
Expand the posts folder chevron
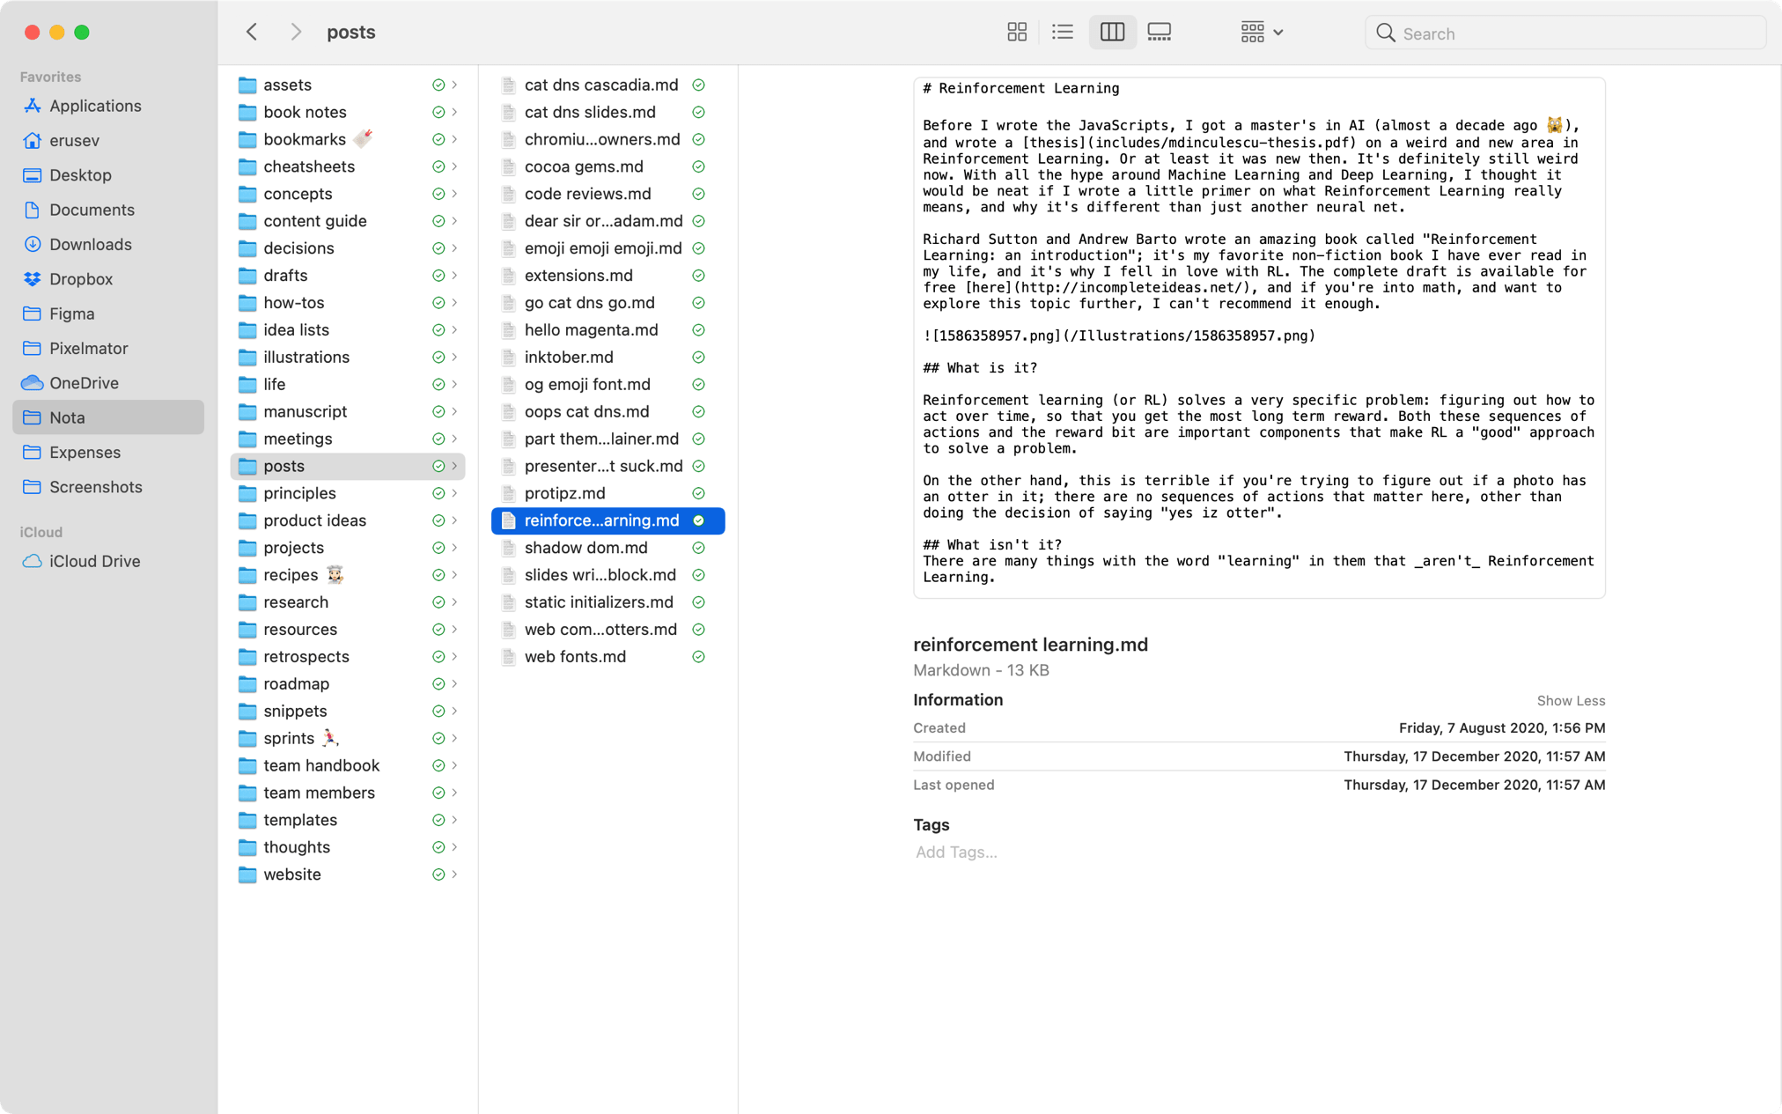455,466
